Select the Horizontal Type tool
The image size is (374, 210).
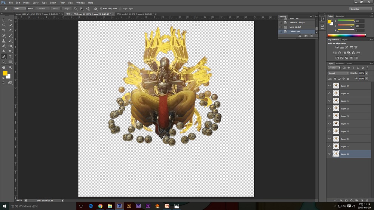[x=10, y=57]
